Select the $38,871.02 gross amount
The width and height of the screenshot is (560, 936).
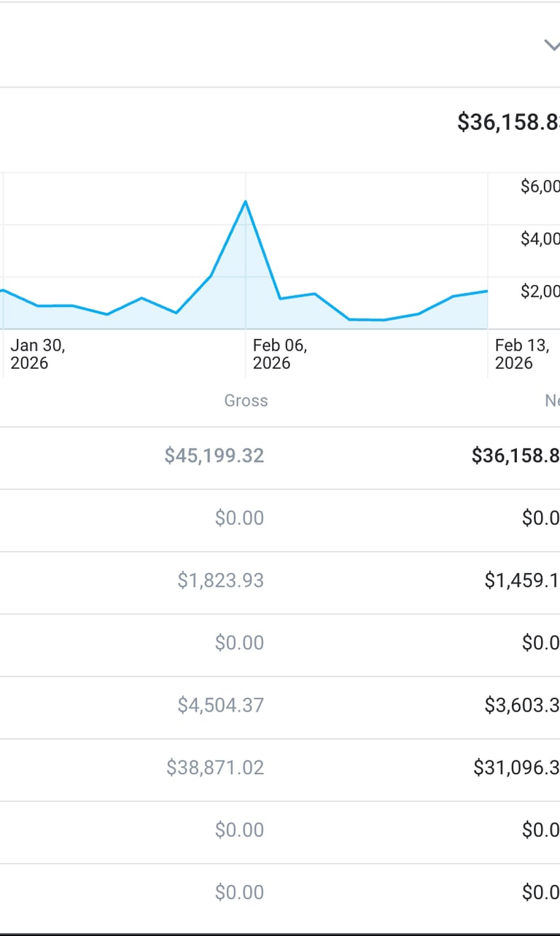(215, 768)
